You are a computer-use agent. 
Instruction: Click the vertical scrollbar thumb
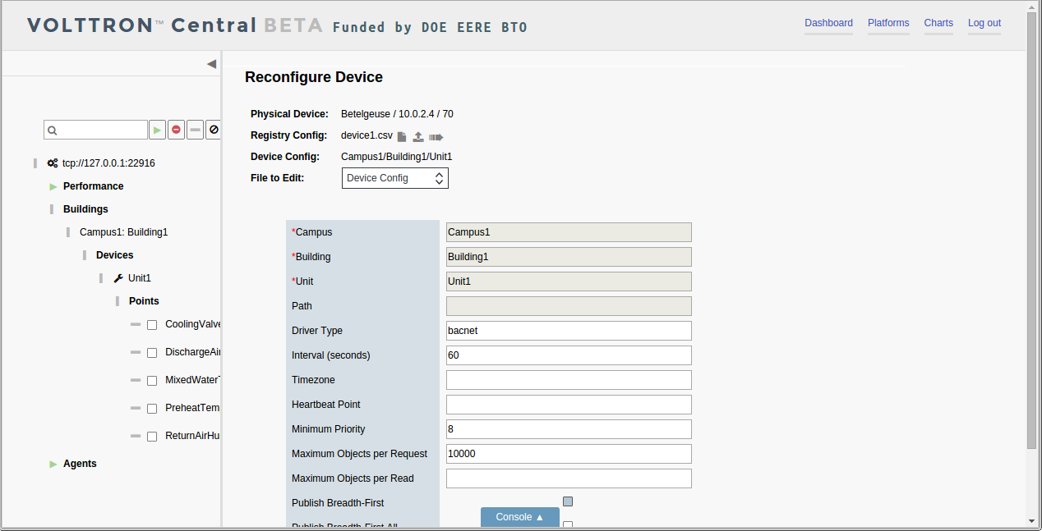pos(1032,230)
